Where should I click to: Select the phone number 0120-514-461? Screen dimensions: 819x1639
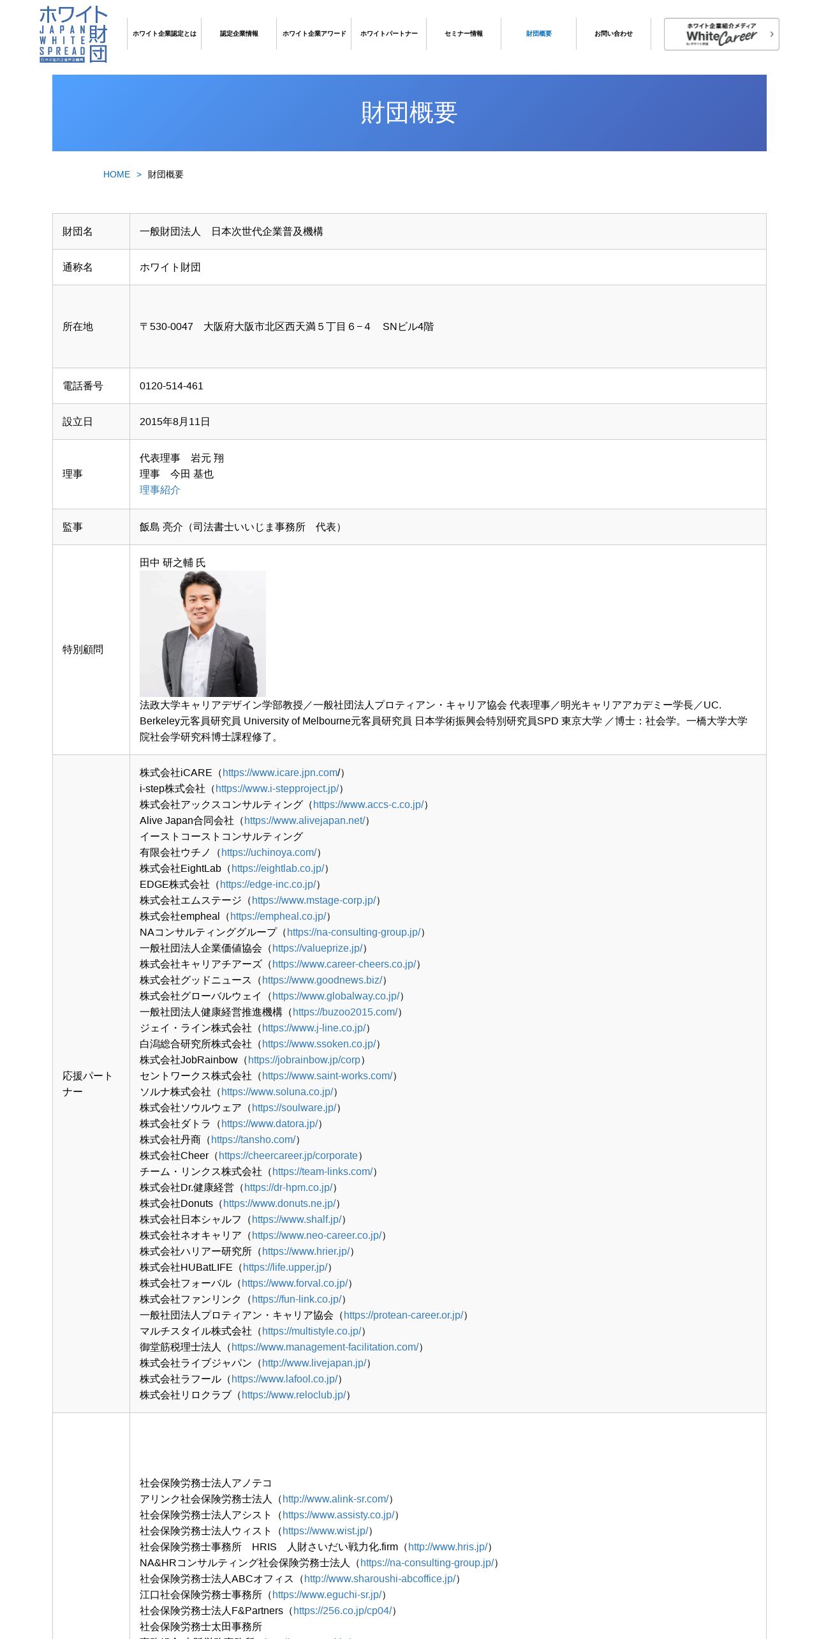172,386
